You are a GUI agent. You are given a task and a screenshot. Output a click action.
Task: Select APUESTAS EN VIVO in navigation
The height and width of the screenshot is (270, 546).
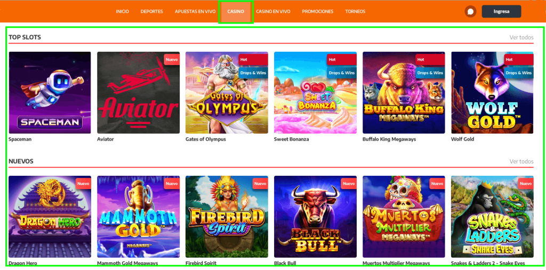[195, 12]
